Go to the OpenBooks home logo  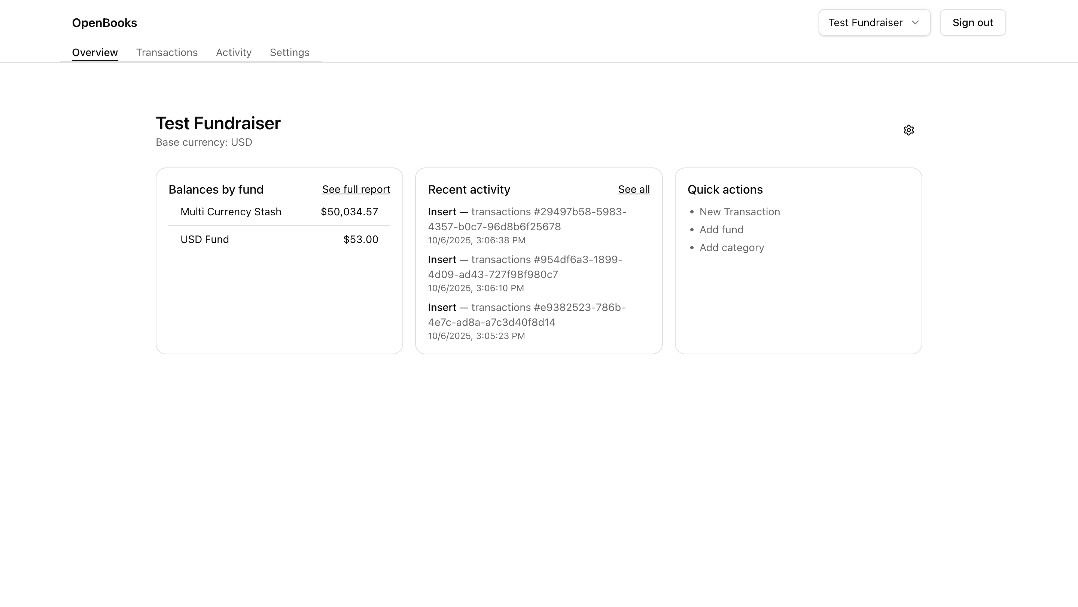point(104,22)
